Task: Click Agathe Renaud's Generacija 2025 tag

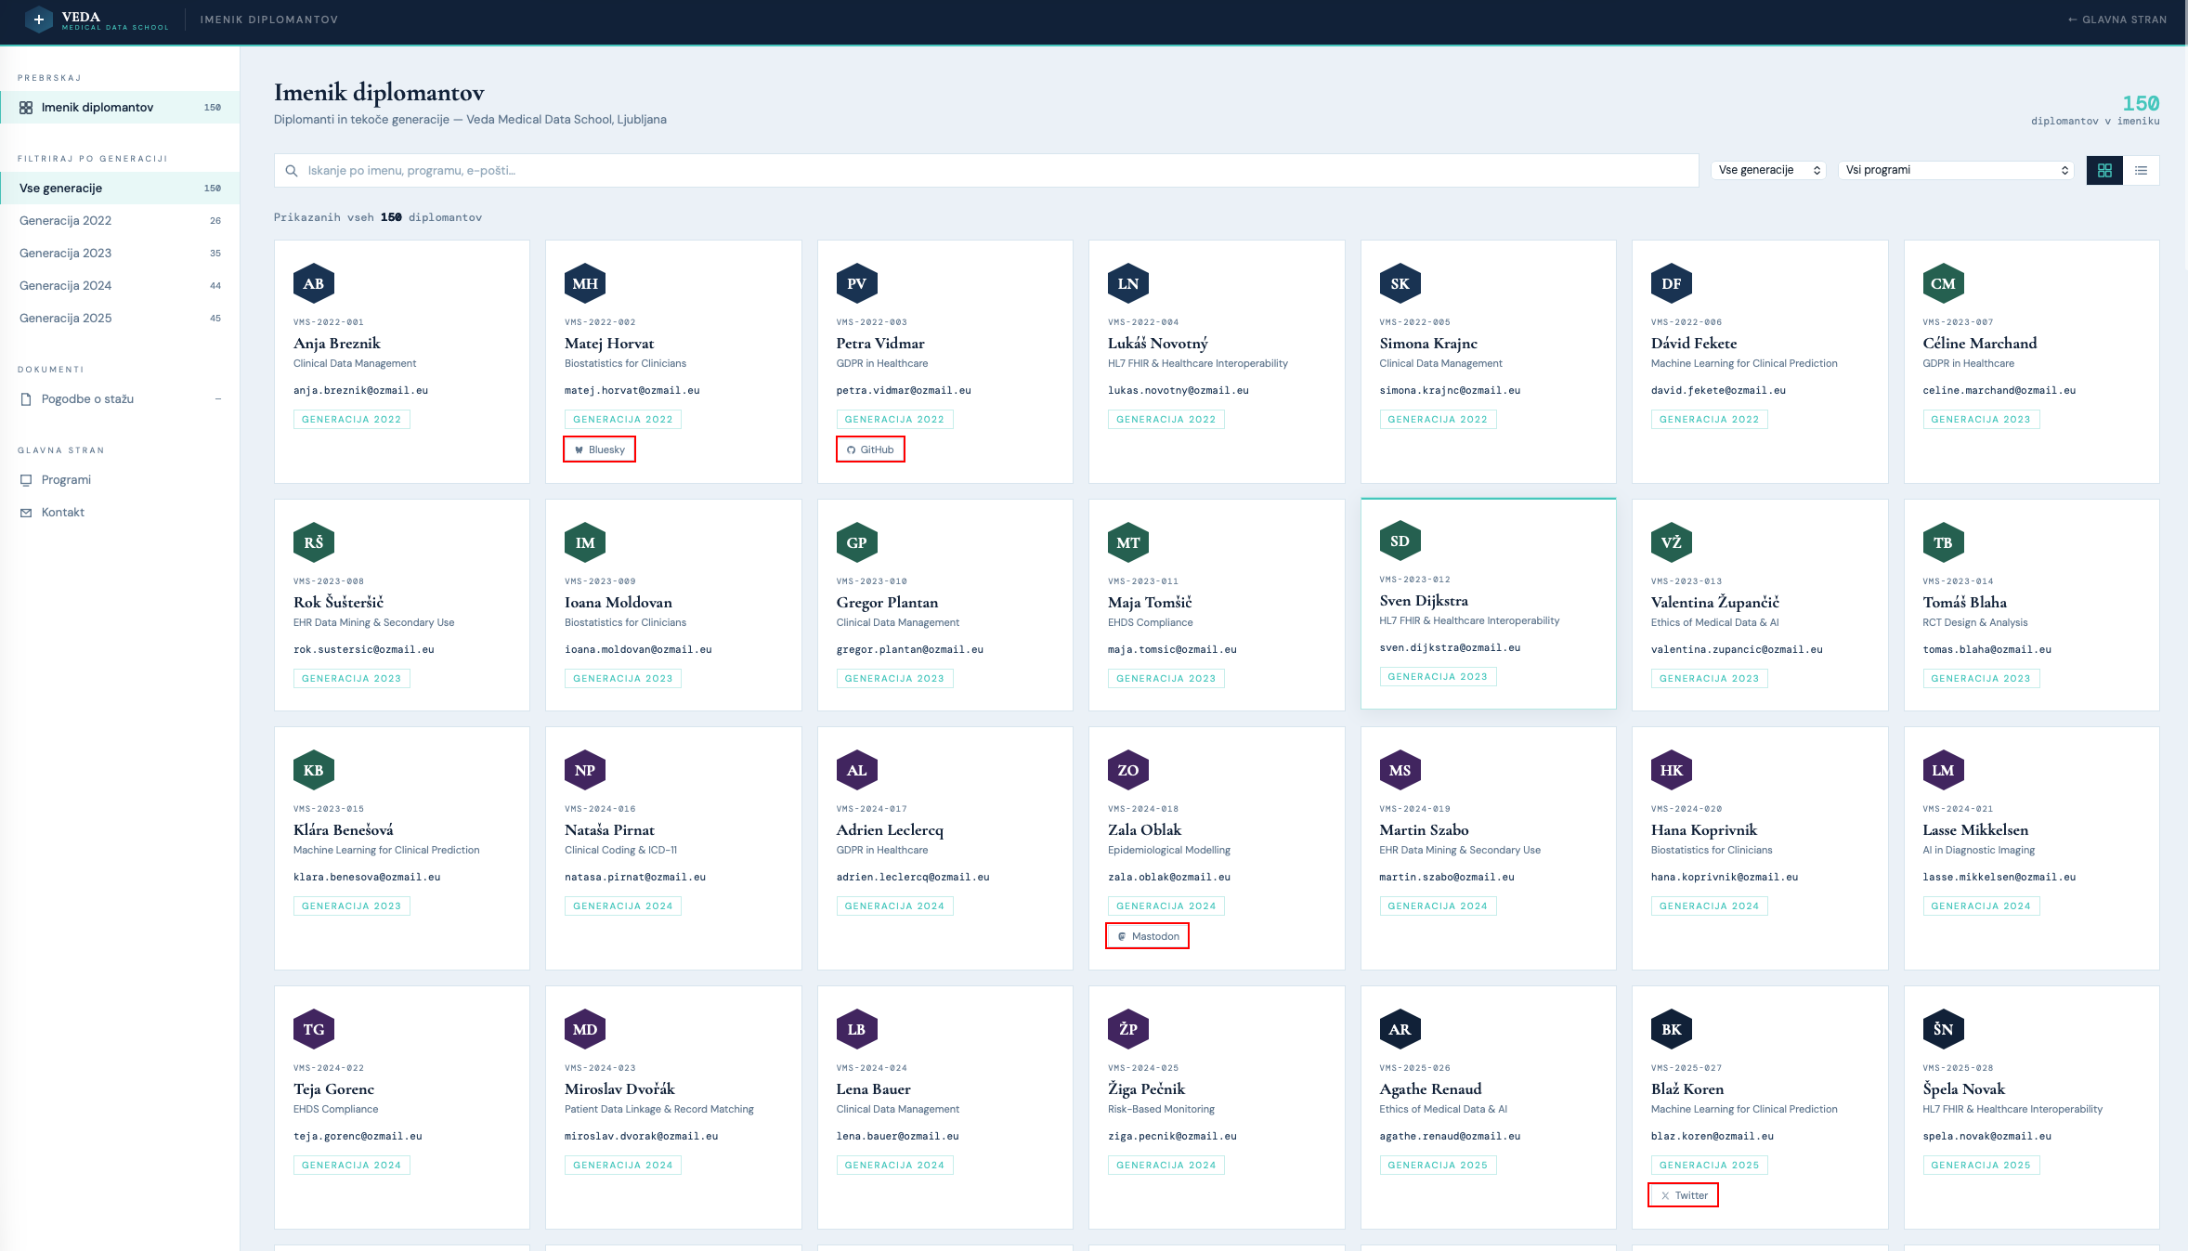Action: coord(1438,1166)
